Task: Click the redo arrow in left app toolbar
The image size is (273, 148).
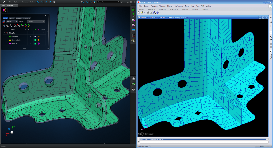Action: 41,2
